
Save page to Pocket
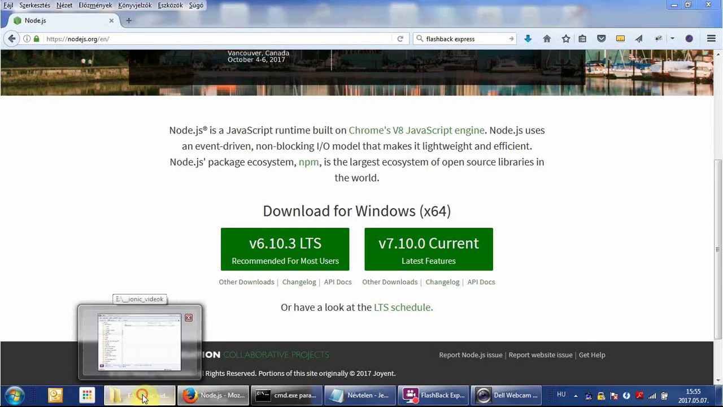tap(602, 39)
